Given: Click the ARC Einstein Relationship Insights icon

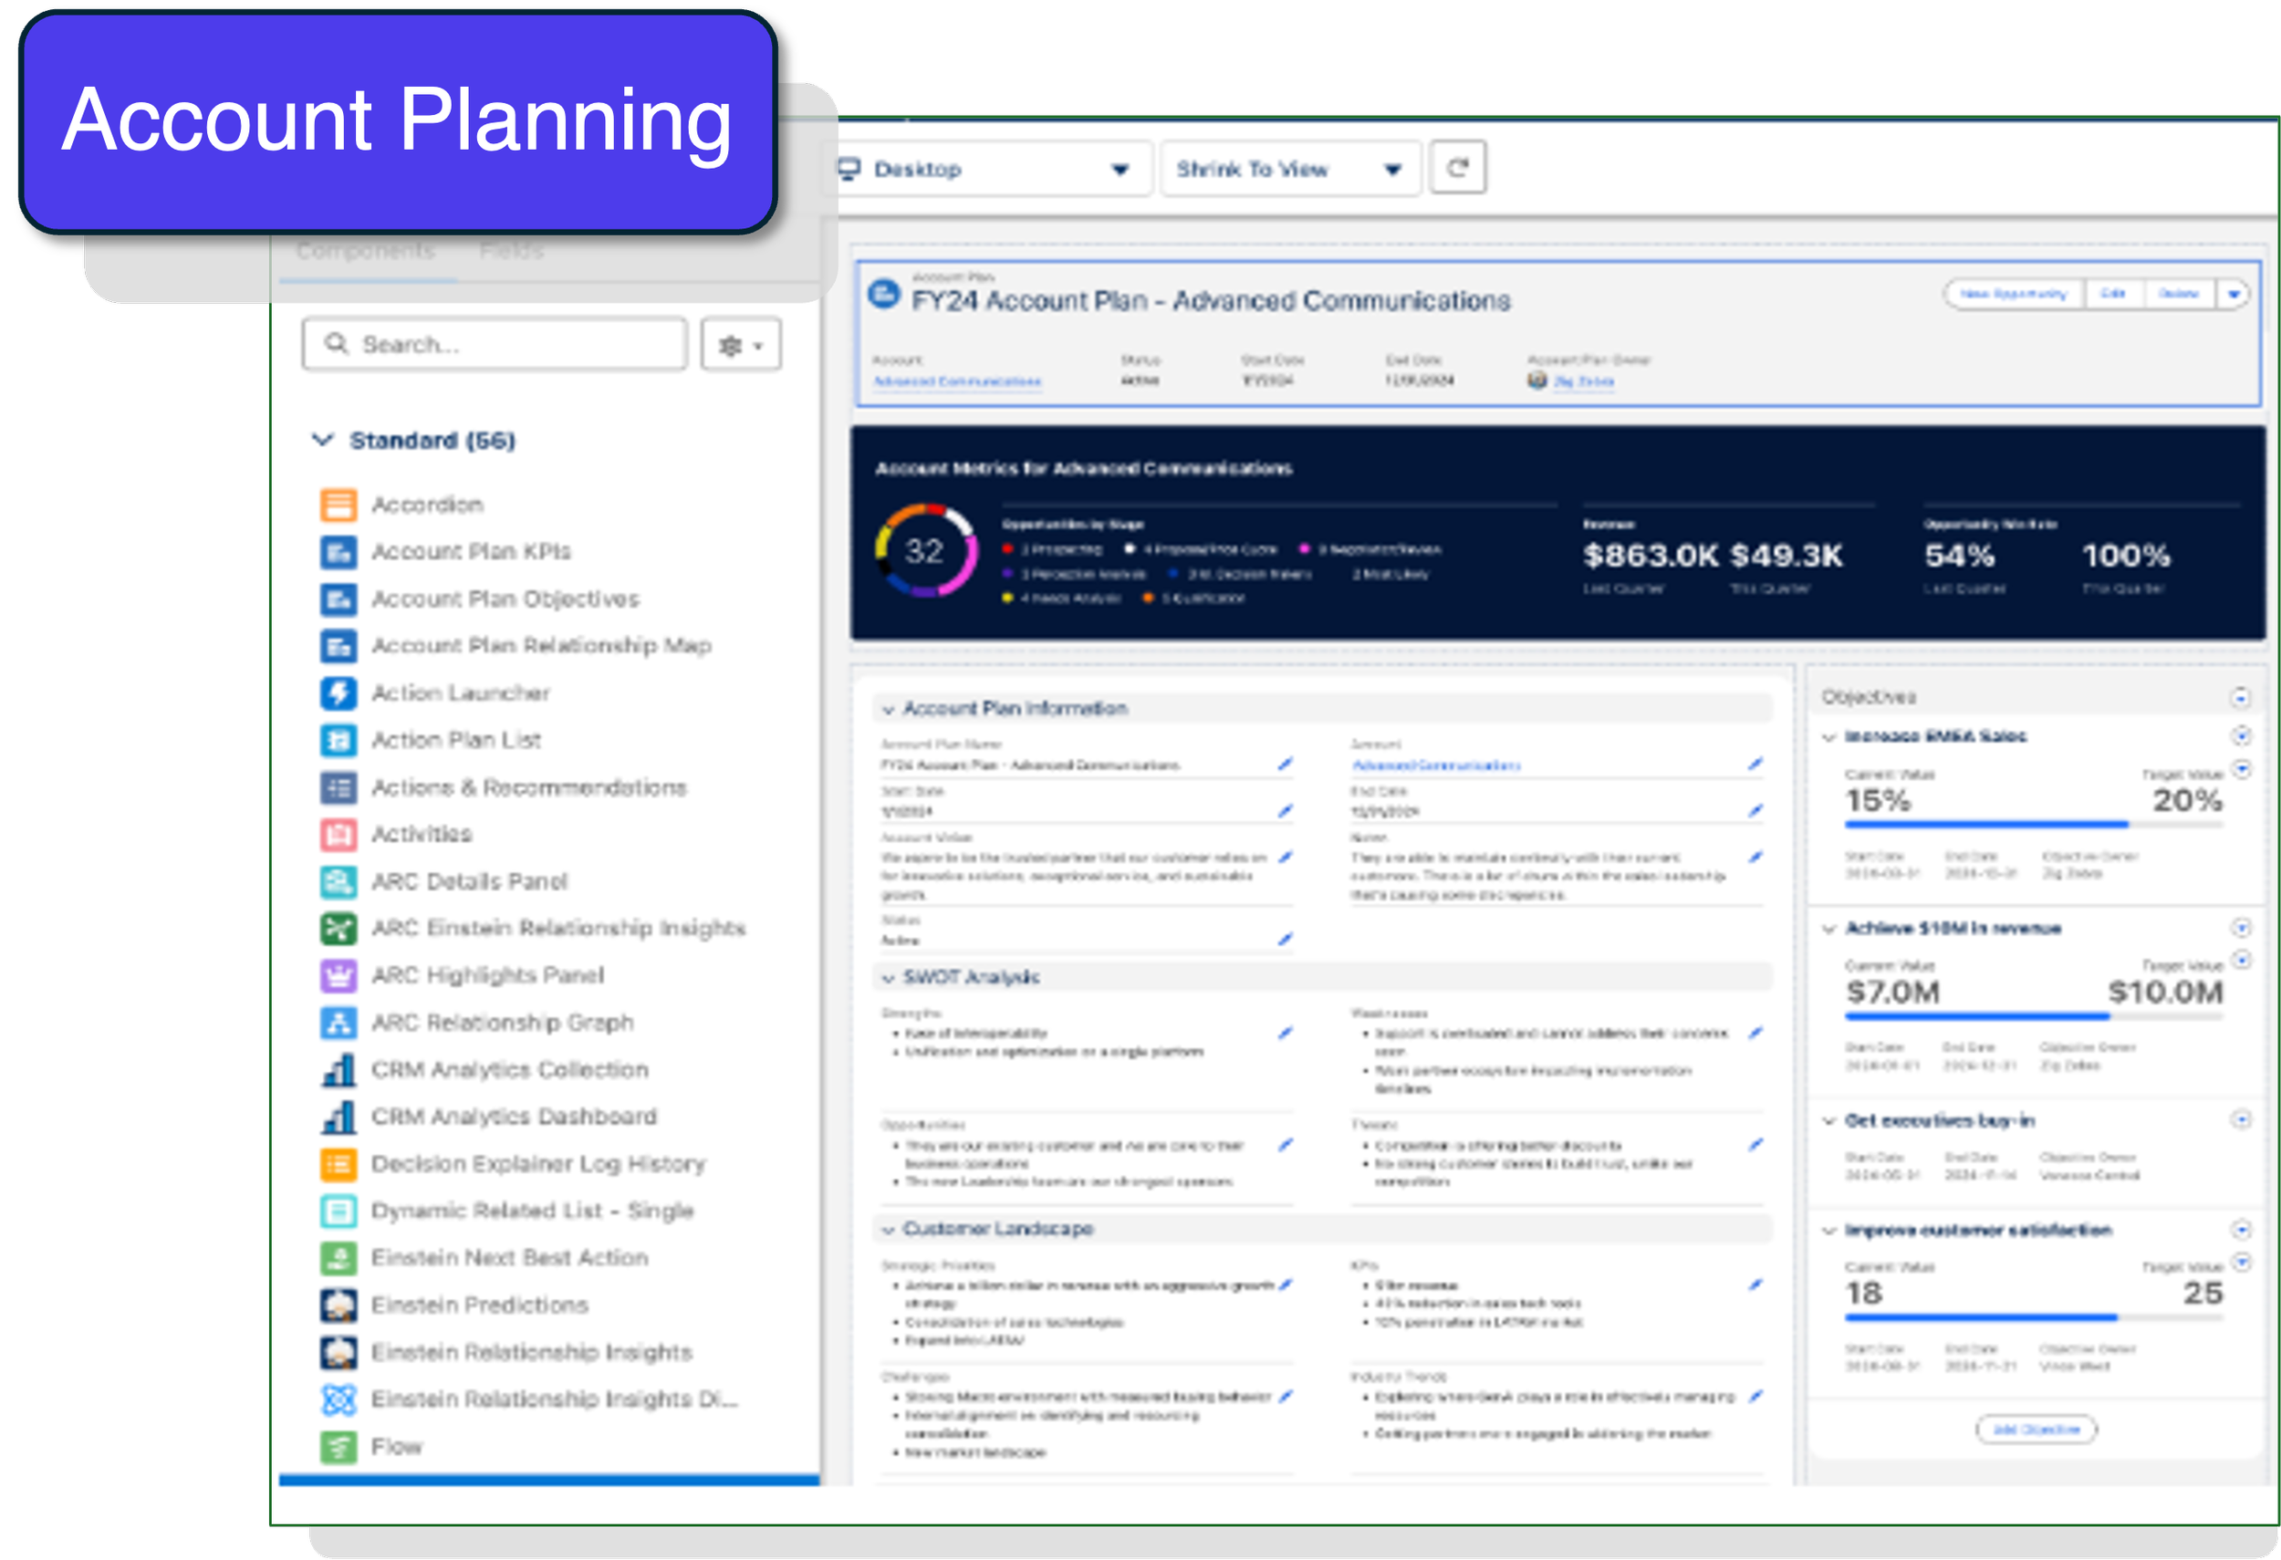Looking at the screenshot, I should point(339,929).
